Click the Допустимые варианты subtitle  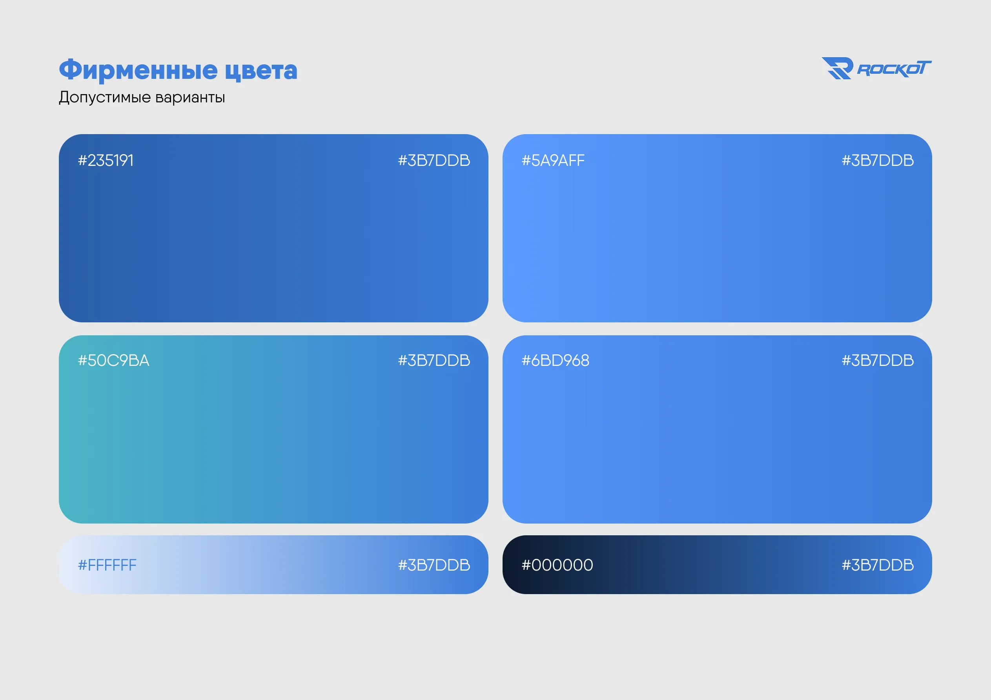tap(142, 97)
